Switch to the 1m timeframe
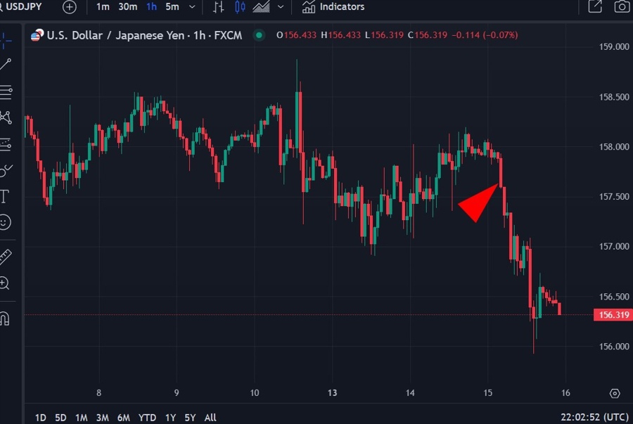The height and width of the screenshot is (424, 633). coord(103,7)
